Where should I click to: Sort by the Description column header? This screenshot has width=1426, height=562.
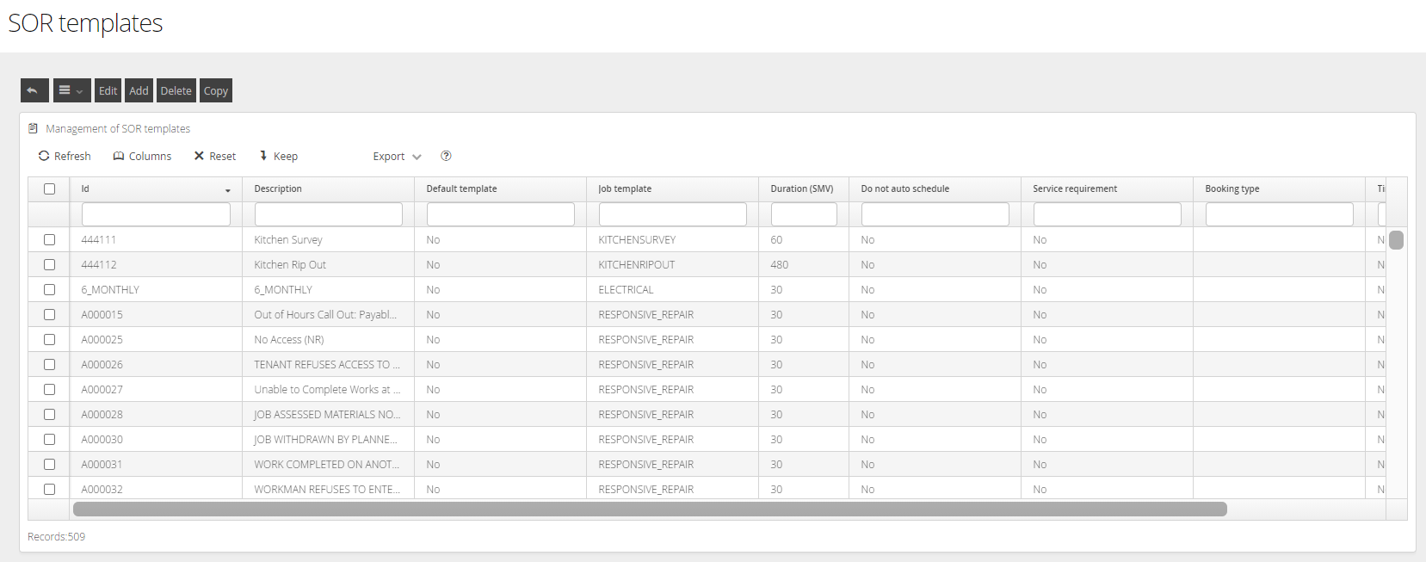tap(328, 188)
